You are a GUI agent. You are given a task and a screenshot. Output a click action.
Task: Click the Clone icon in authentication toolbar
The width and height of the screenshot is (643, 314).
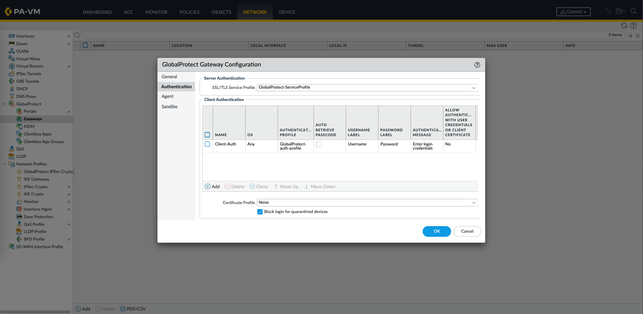click(252, 186)
